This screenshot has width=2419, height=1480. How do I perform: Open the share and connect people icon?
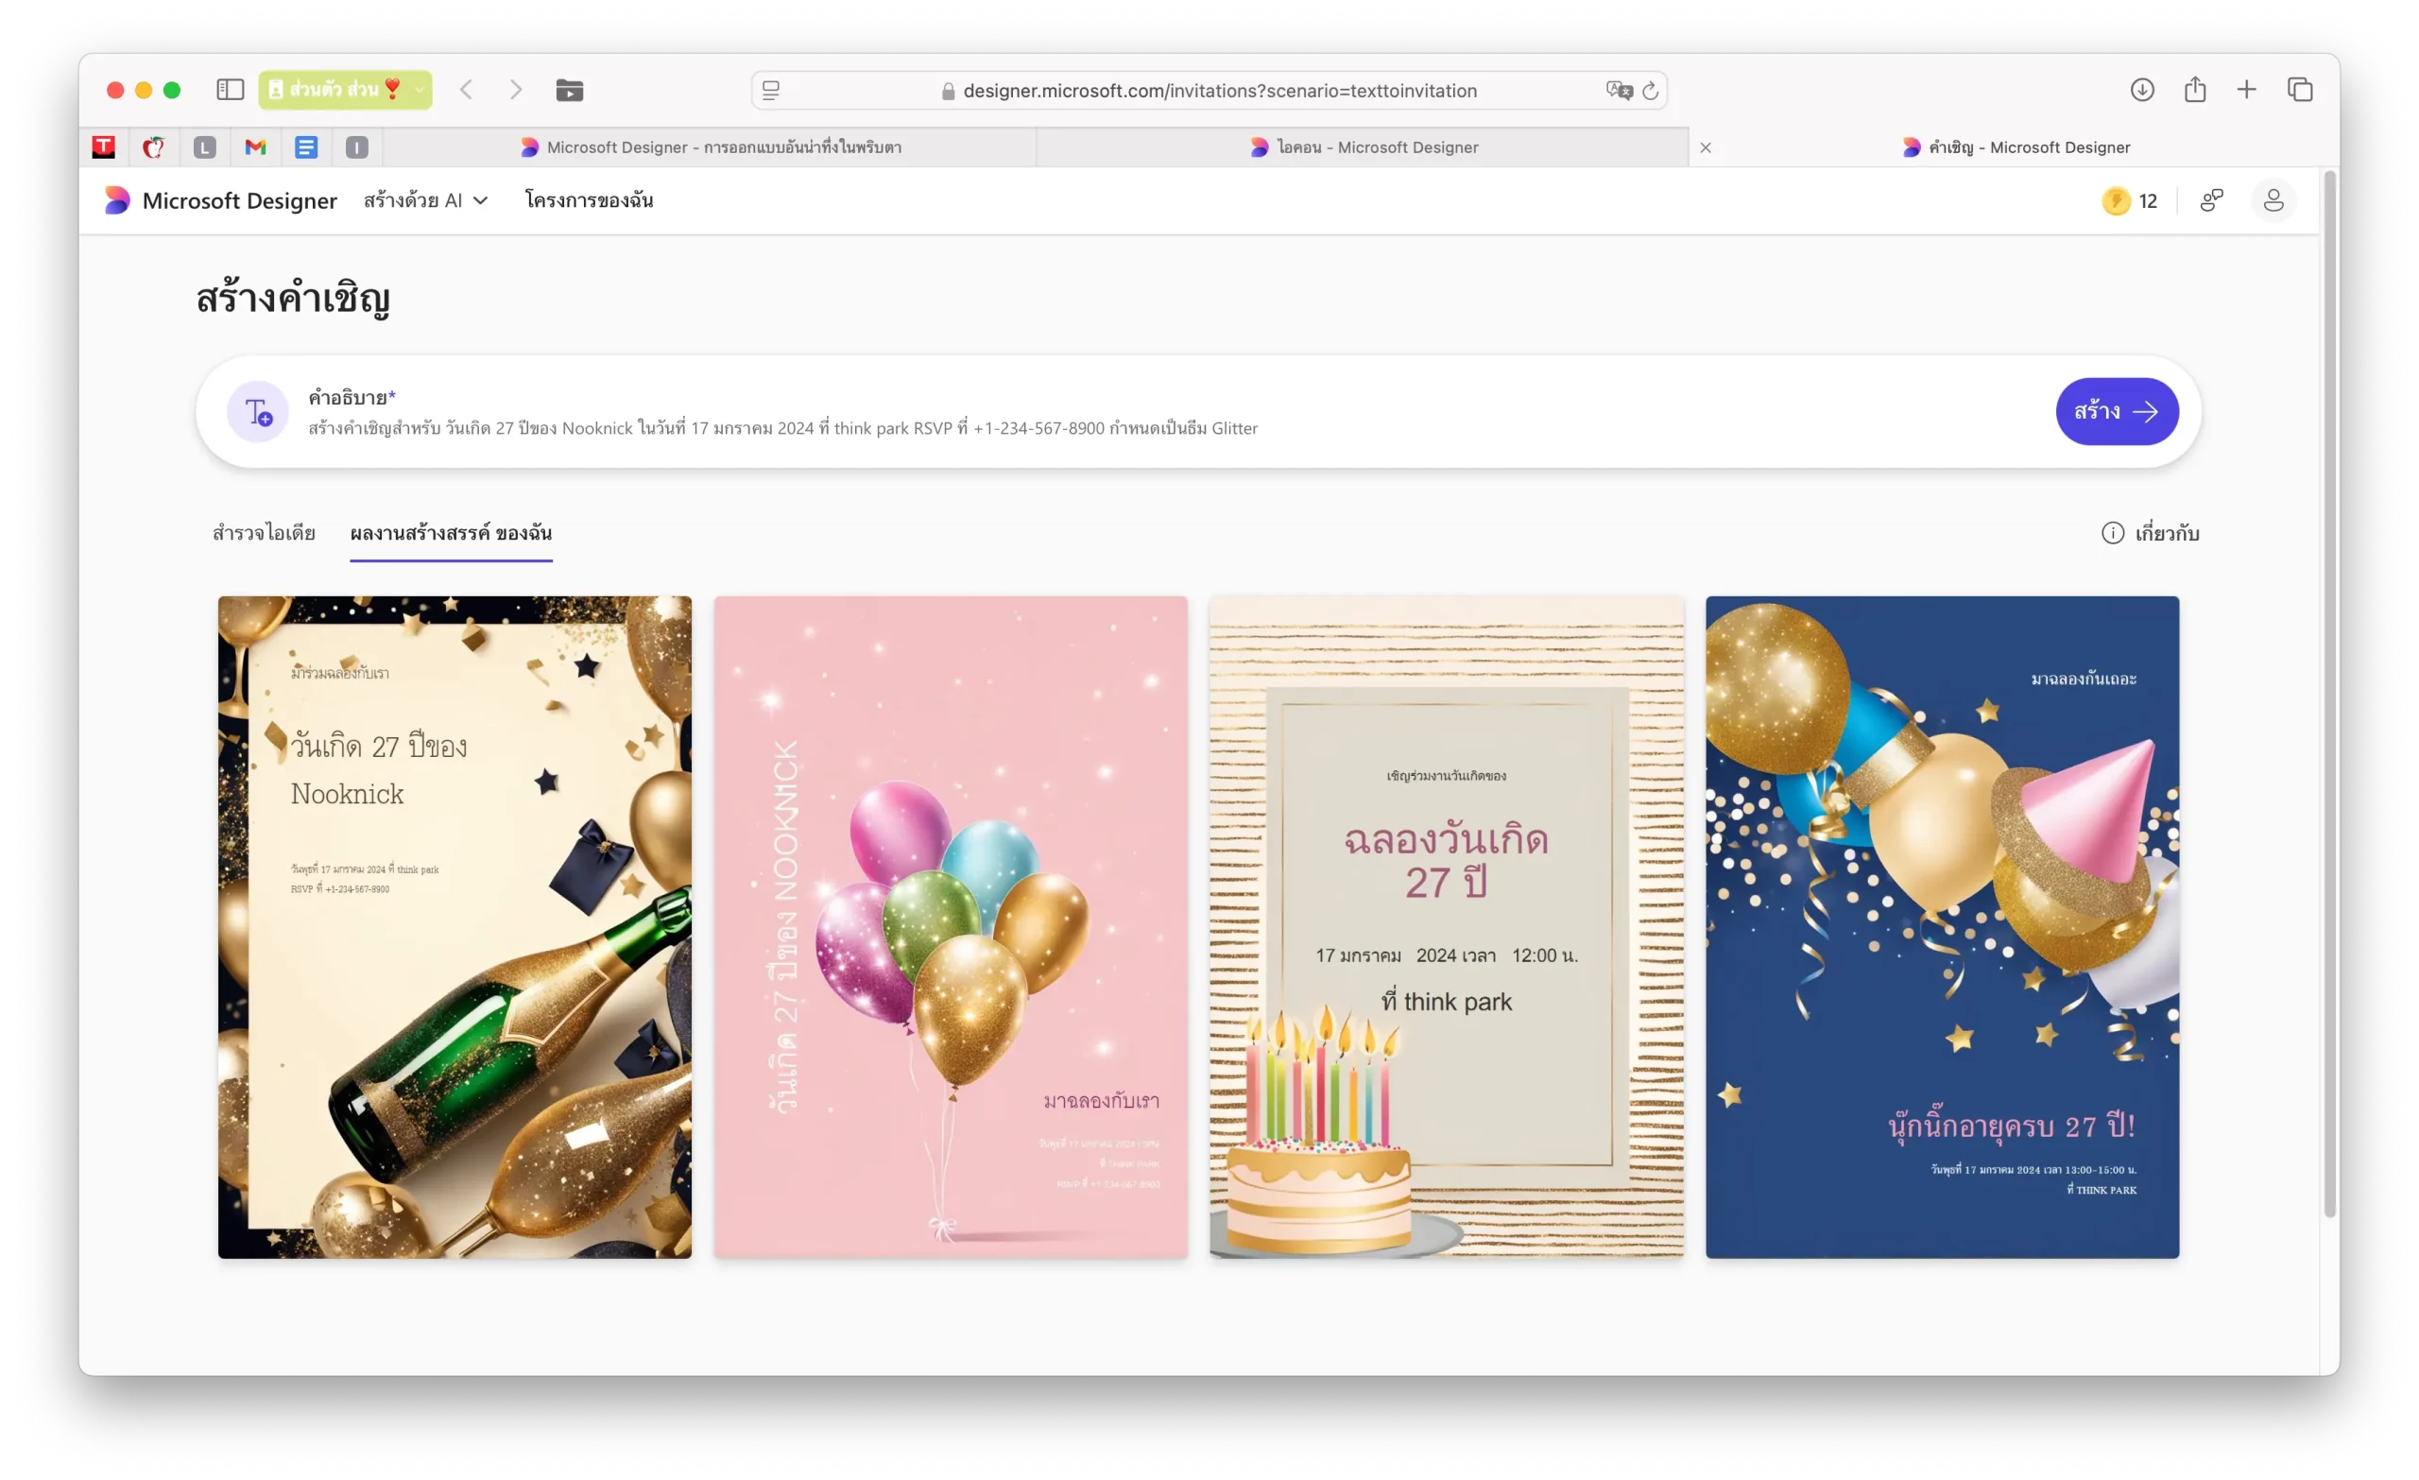2211,200
